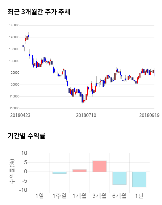
Task: Click the 145000 price axis label
Action: (x=14, y=25)
